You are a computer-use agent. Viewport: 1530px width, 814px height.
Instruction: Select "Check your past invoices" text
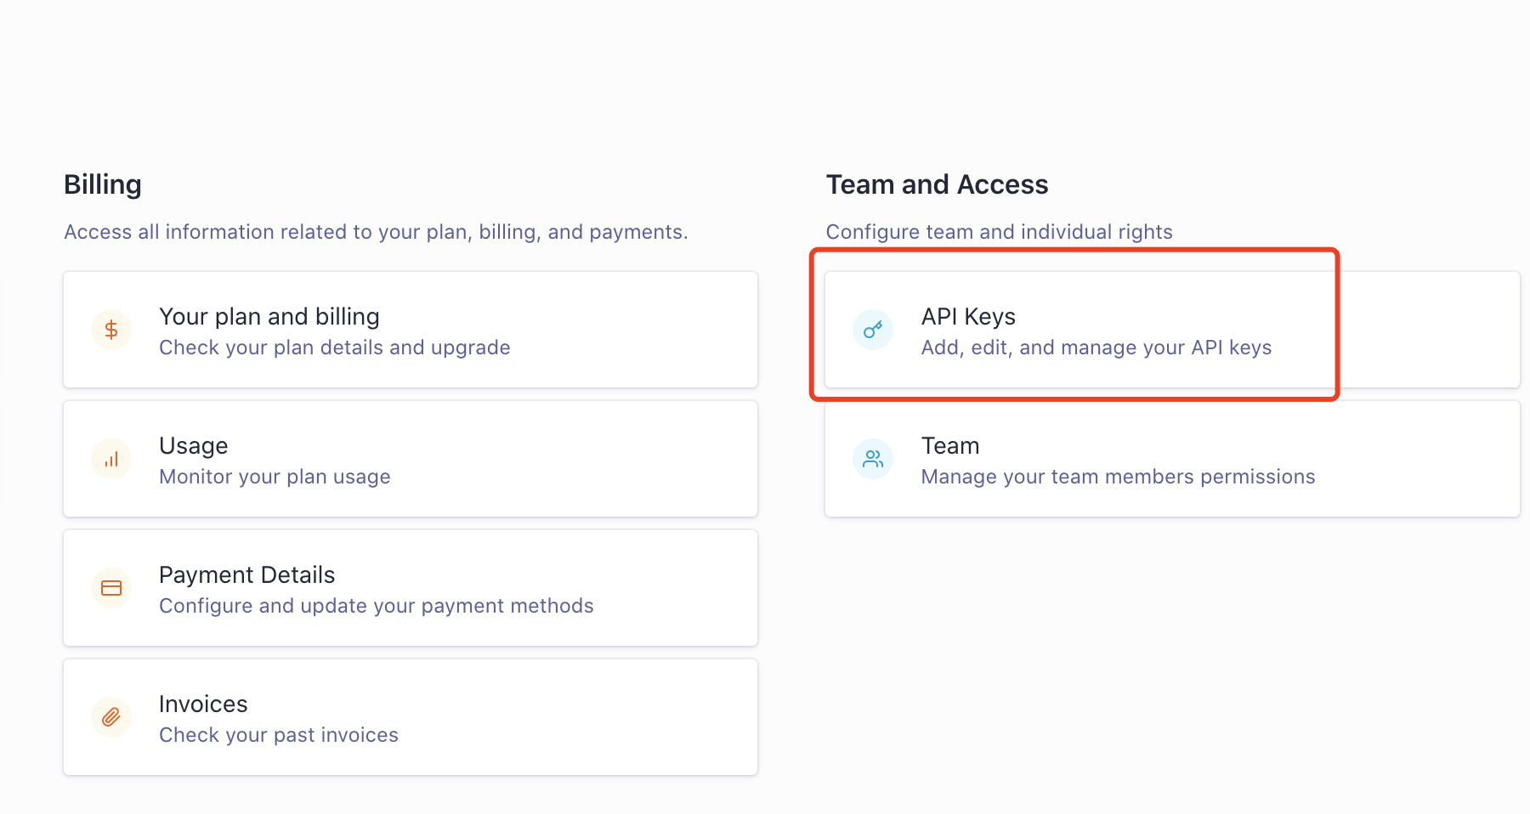(x=279, y=735)
